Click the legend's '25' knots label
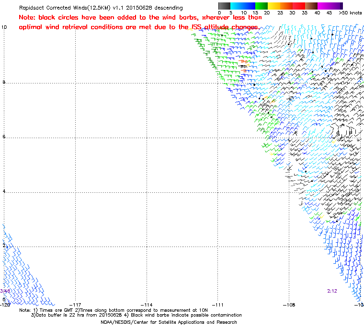Viewport: 364px width, 330px height. click(280, 13)
